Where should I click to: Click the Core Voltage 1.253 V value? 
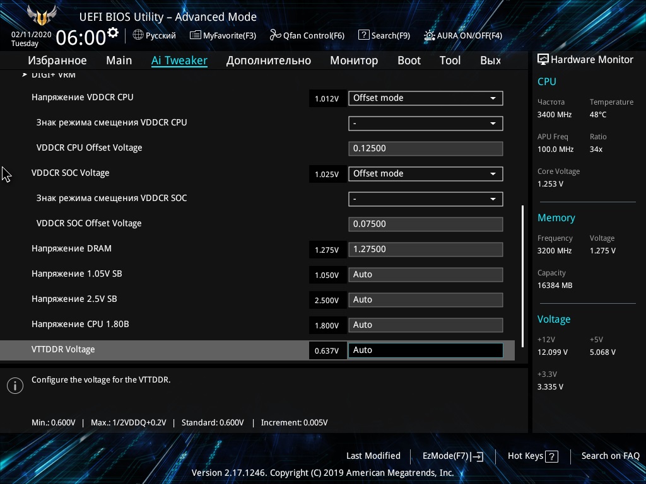pyautogui.click(x=550, y=184)
